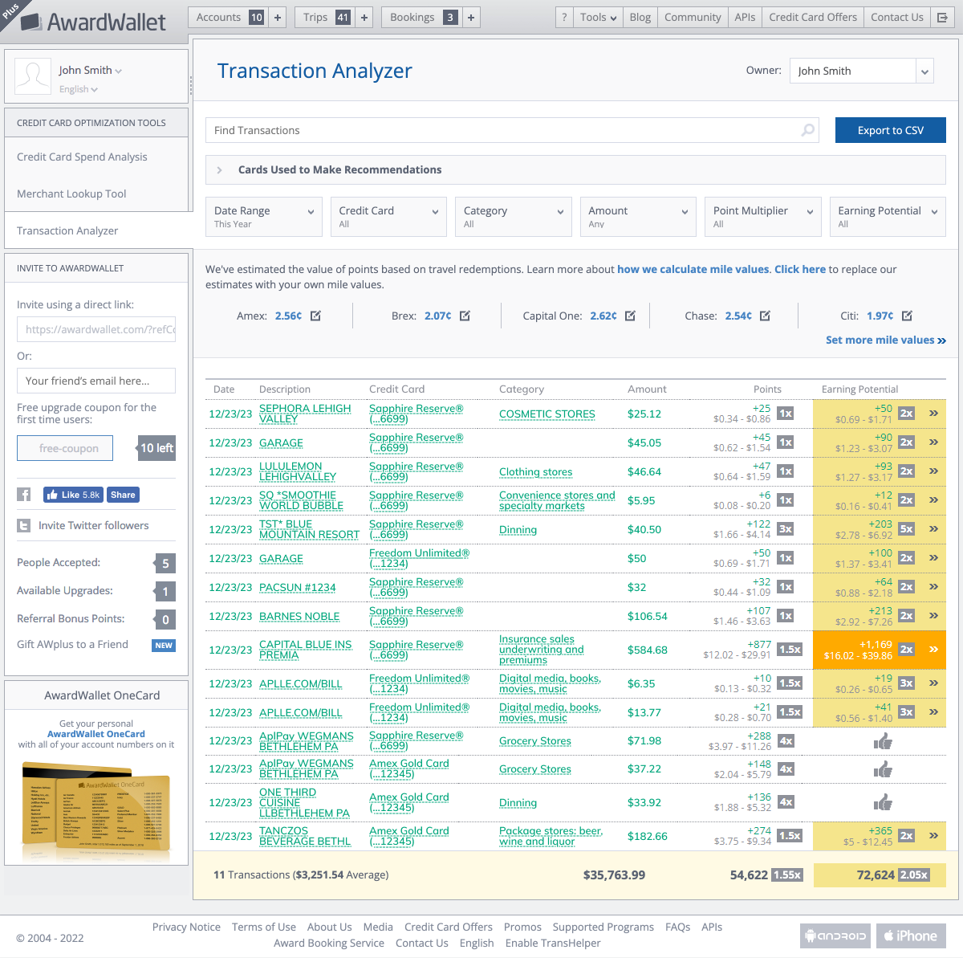This screenshot has width=963, height=958.
Task: Follow how we calculate mile values link
Action: pos(693,269)
